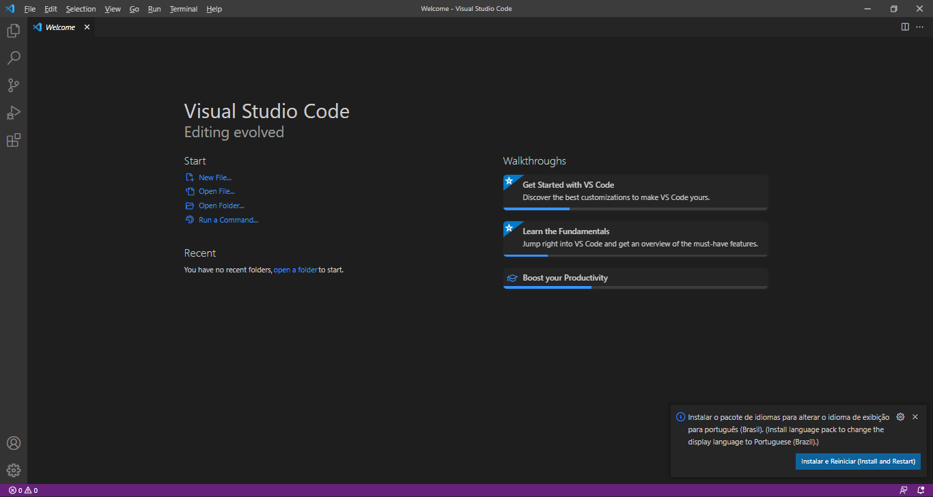Viewport: 933px width, 497px height.
Task: Open the Explorer view in activity bar
Action: [14, 31]
